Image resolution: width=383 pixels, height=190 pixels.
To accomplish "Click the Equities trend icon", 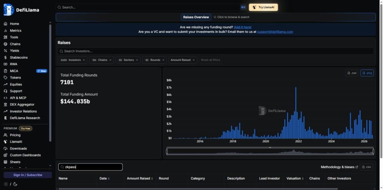I will [x=5, y=84].
